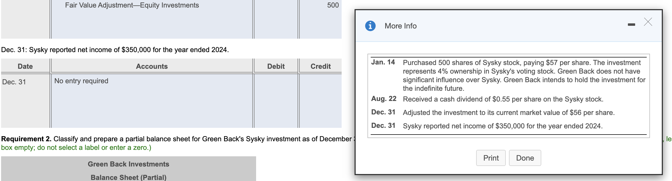Click the Done button

(x=525, y=158)
